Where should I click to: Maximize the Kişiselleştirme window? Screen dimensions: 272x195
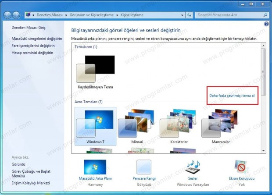coord(251,4)
